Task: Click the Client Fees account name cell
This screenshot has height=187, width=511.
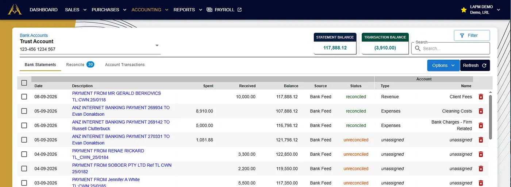Action: point(461,97)
